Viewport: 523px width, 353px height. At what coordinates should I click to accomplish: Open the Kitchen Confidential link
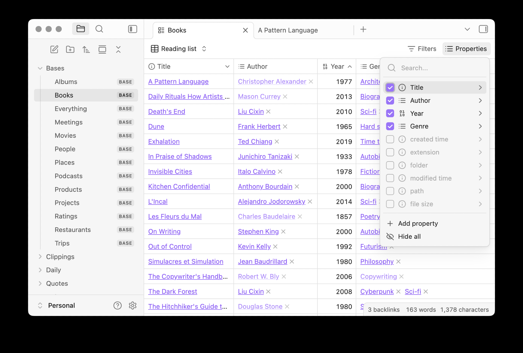point(179,187)
